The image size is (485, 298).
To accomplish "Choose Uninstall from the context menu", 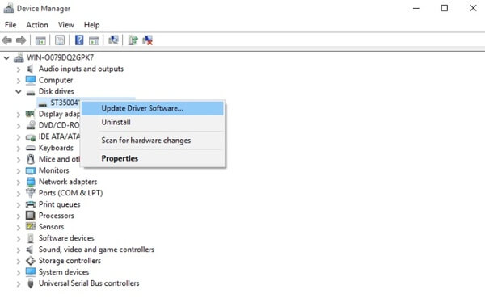I will (153, 122).
